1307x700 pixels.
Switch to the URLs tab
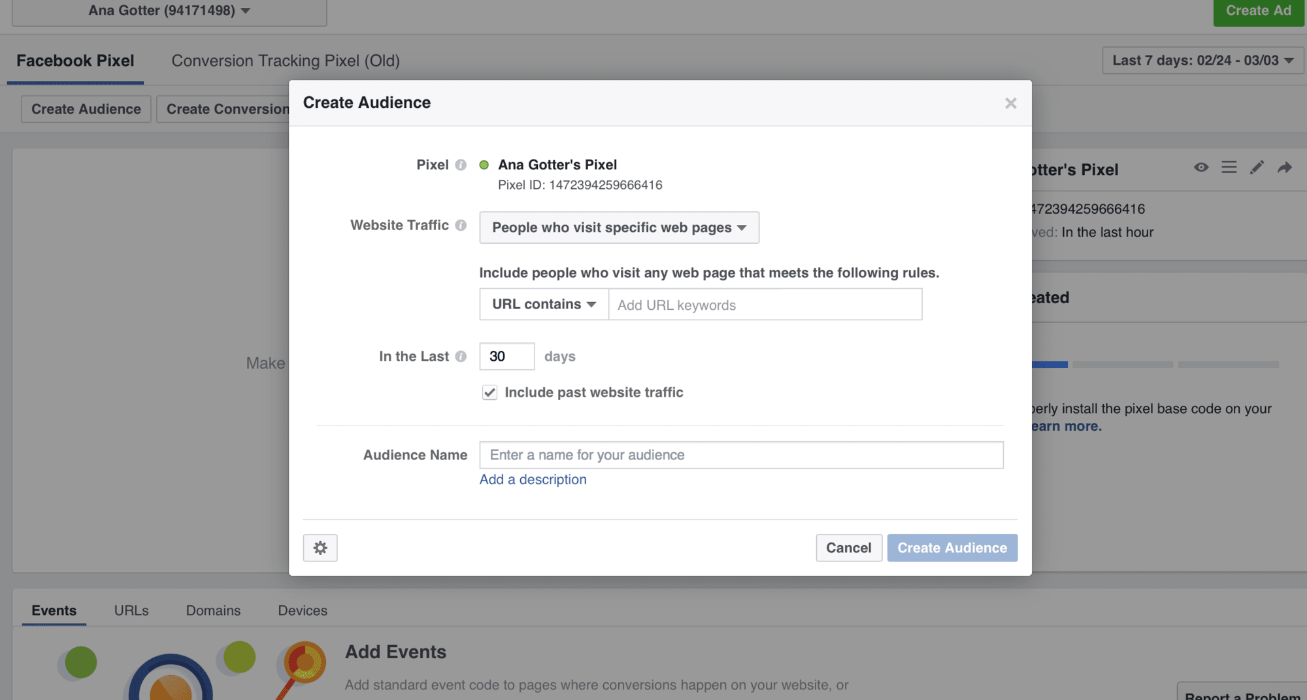pyautogui.click(x=131, y=610)
